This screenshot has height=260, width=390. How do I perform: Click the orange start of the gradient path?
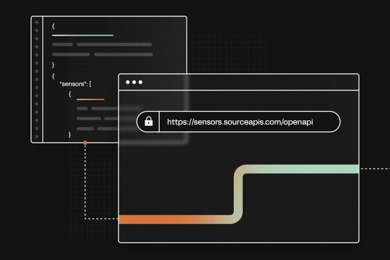pos(130,219)
